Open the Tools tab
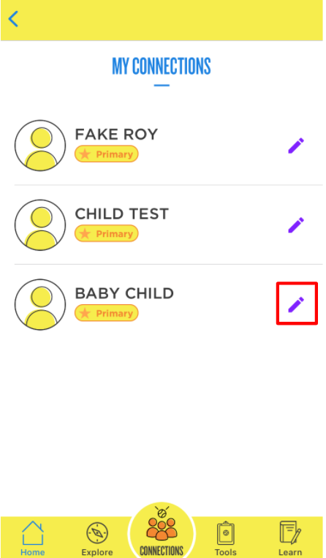The image size is (326, 558). tap(226, 539)
